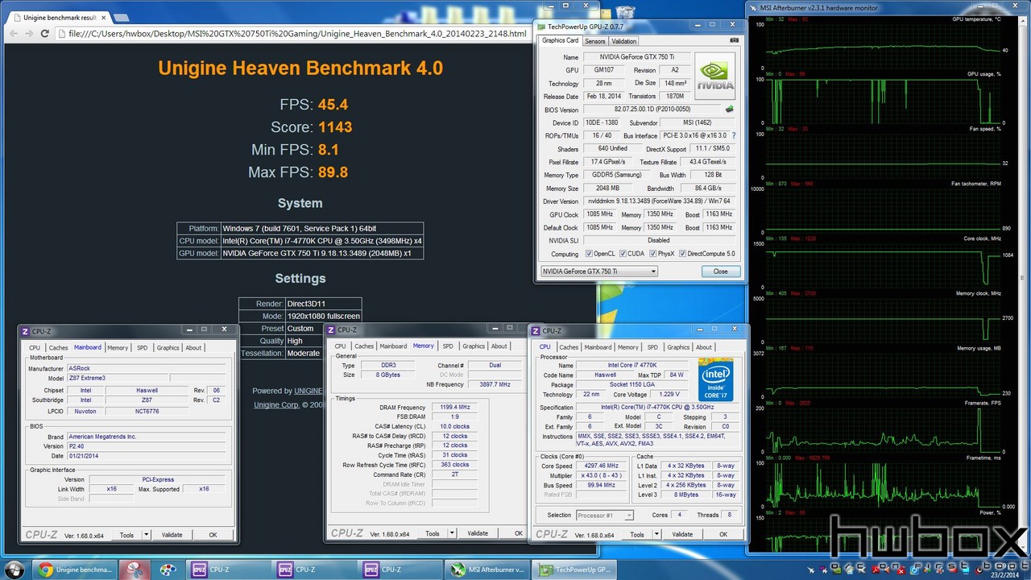Click OK in the Mainboard CPU-Z window
This screenshot has height=580, width=1031.
pyautogui.click(x=213, y=535)
